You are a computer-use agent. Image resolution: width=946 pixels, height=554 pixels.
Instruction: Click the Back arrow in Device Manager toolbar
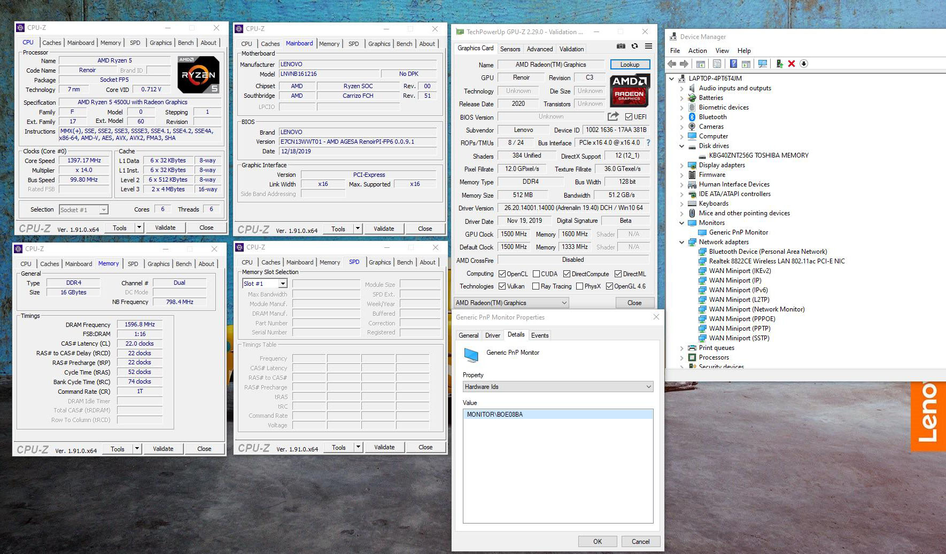(672, 64)
